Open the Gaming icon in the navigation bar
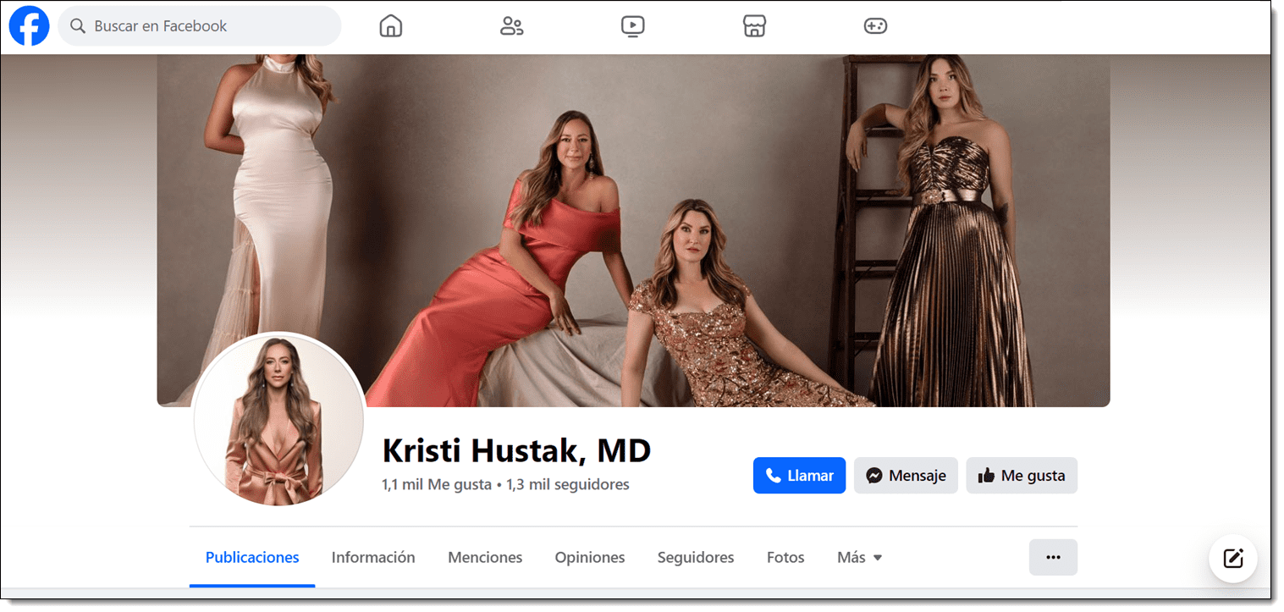 [x=875, y=25]
